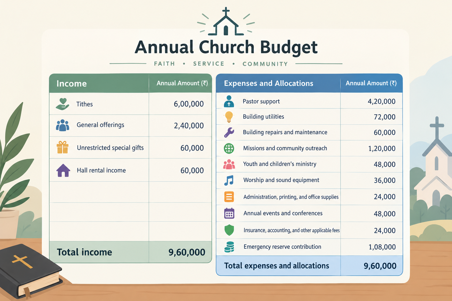Click the Total expenses and allocations label
The width and height of the screenshot is (452, 301).
point(277,266)
